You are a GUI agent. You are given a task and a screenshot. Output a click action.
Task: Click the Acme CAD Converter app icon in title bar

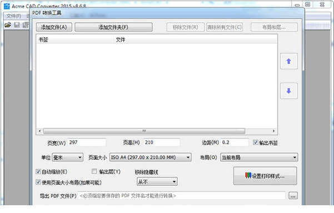pos(7,6)
